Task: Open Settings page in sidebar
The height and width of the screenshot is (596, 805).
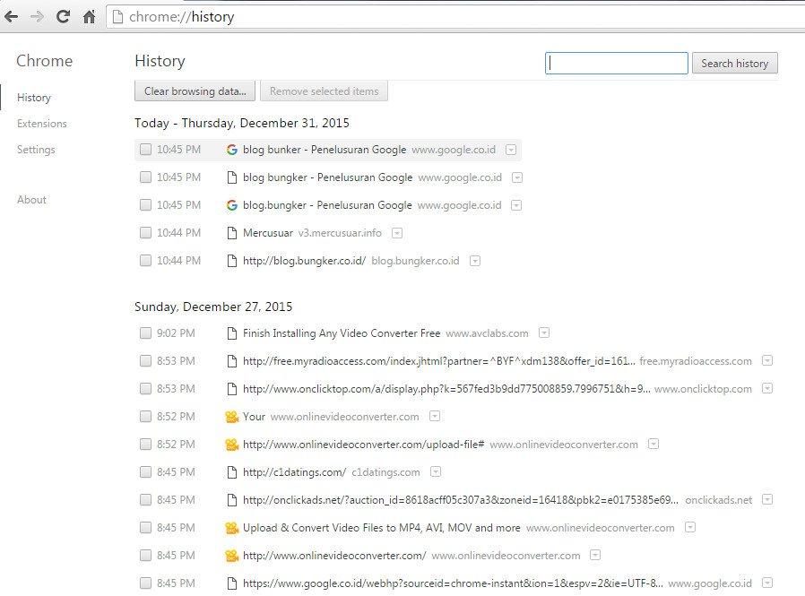Action: point(36,150)
